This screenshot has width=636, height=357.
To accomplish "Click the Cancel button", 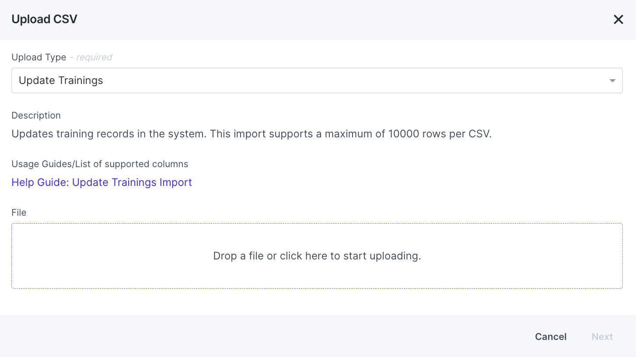I will (550, 336).
